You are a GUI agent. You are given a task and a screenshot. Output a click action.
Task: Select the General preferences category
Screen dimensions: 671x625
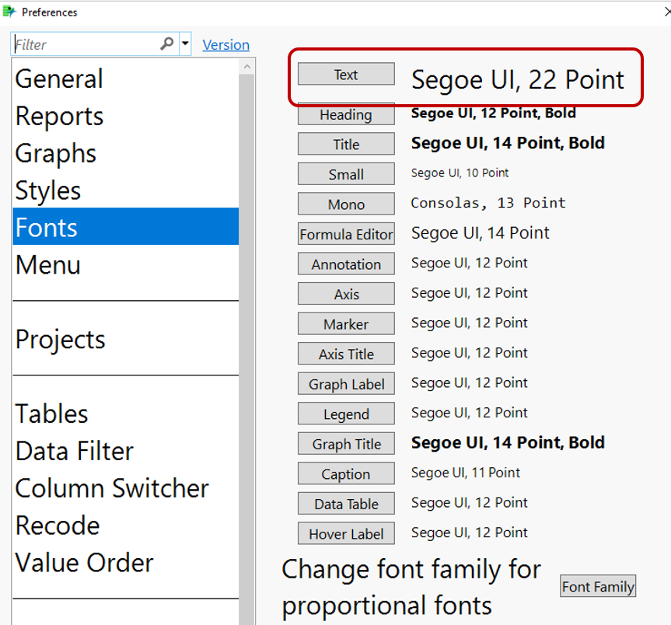(59, 79)
